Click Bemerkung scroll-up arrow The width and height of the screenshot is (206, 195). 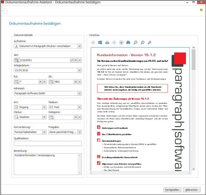coord(79,155)
